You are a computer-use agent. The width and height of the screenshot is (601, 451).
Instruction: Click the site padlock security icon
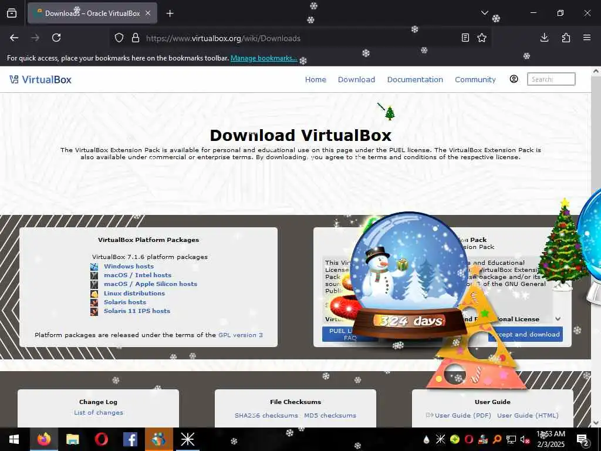[136, 38]
